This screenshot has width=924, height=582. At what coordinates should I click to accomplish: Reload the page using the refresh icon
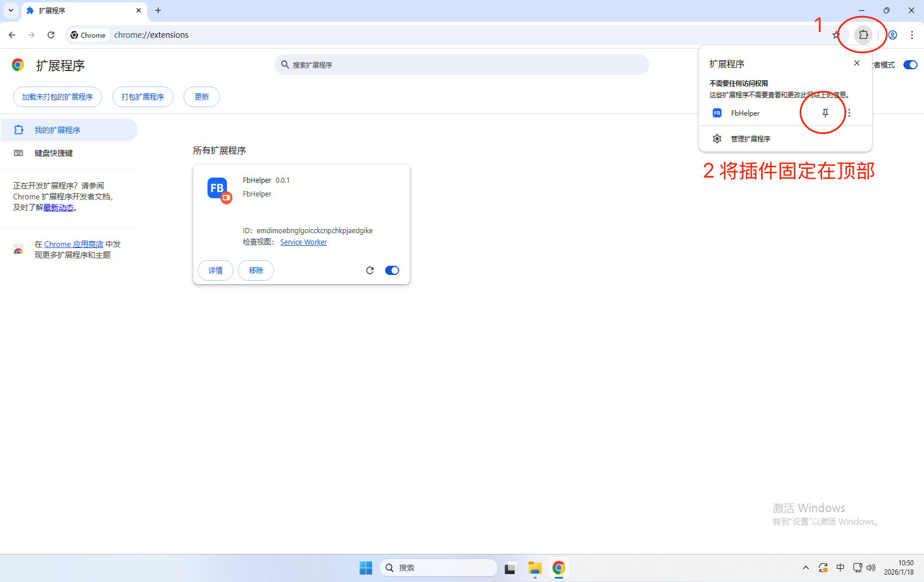[51, 35]
